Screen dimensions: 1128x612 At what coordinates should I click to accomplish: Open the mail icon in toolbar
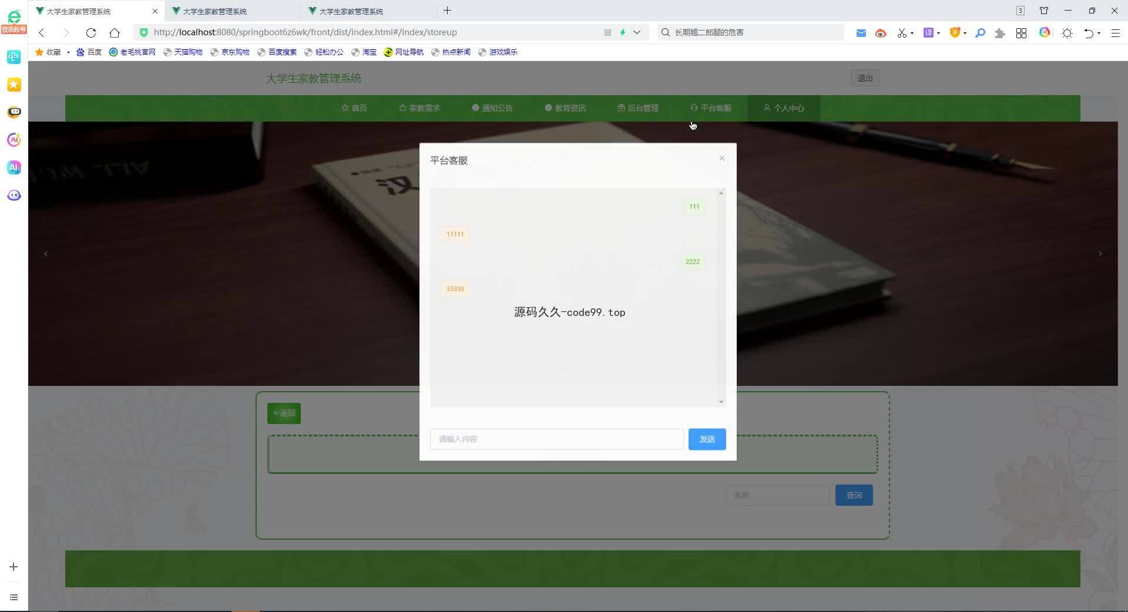[861, 33]
